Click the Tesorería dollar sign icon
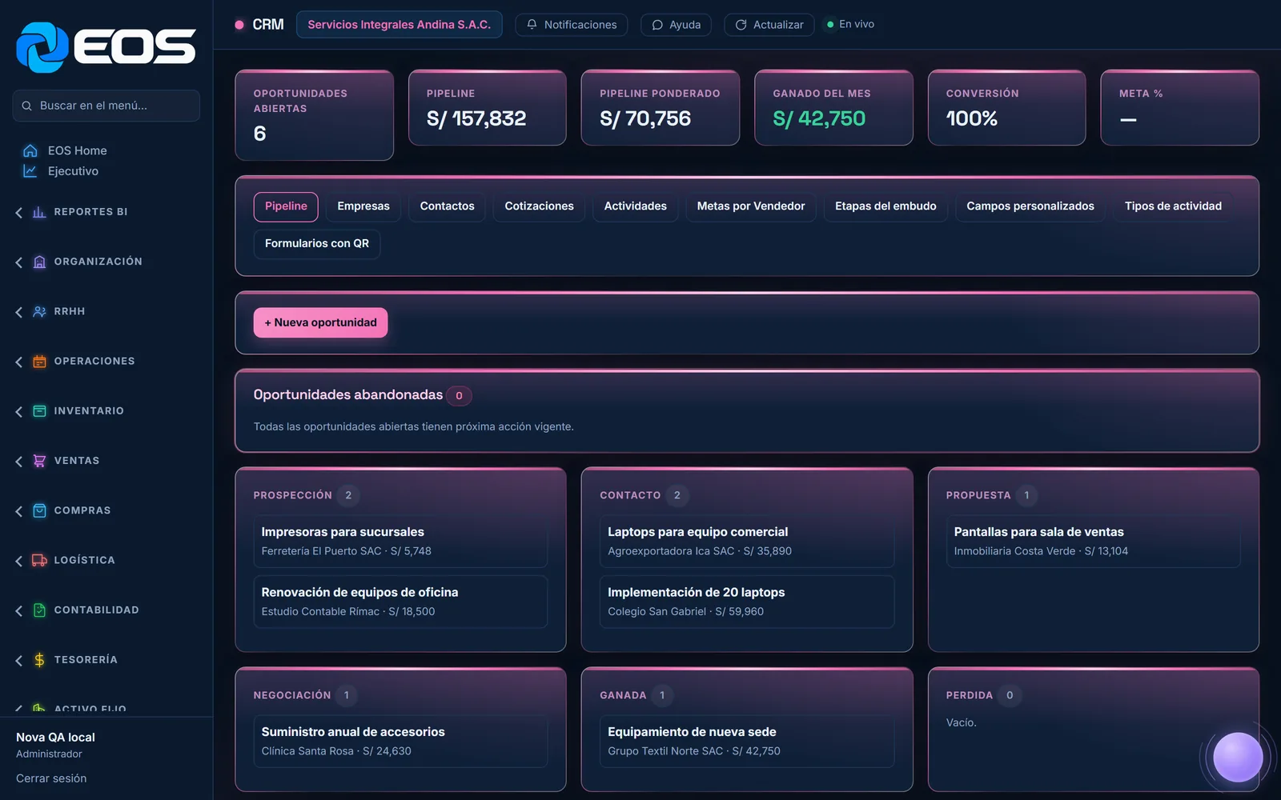Image resolution: width=1281 pixels, height=800 pixels. pyautogui.click(x=39, y=660)
